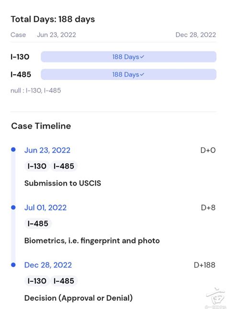This screenshot has height=309, width=227.
Task: Click the I-130 tag under Jun 23
Action: 37,166
